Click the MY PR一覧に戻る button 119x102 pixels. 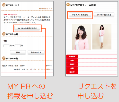click(x=104, y=15)
